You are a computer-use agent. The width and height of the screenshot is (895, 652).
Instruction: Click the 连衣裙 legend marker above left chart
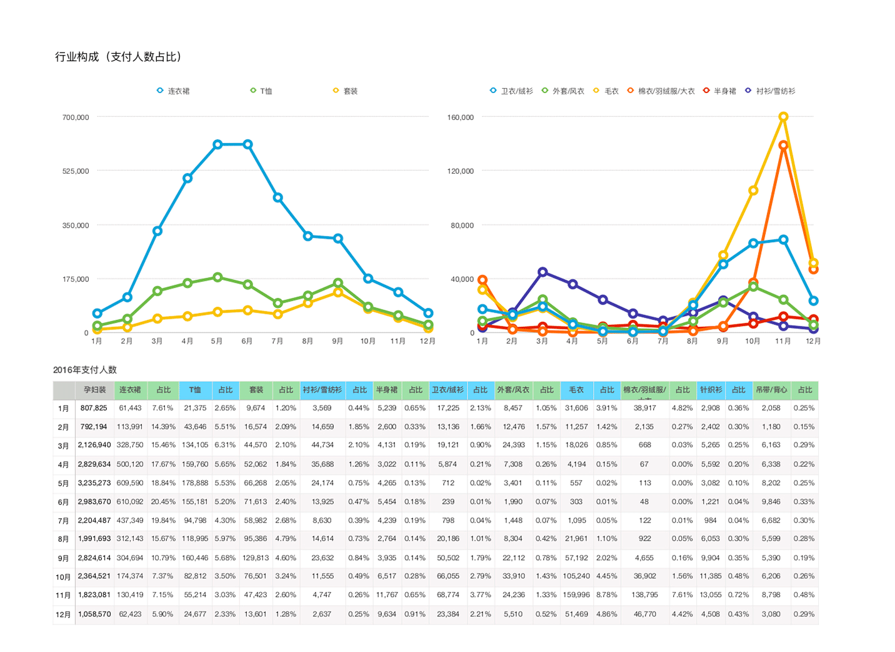click(x=160, y=91)
